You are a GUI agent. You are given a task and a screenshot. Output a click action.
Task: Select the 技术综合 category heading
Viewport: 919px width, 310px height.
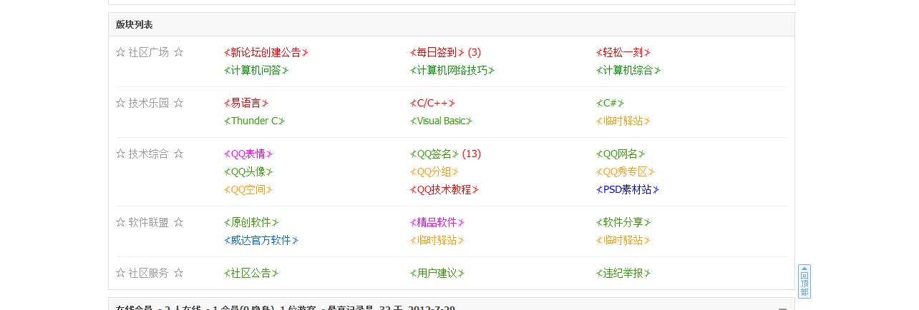(150, 154)
